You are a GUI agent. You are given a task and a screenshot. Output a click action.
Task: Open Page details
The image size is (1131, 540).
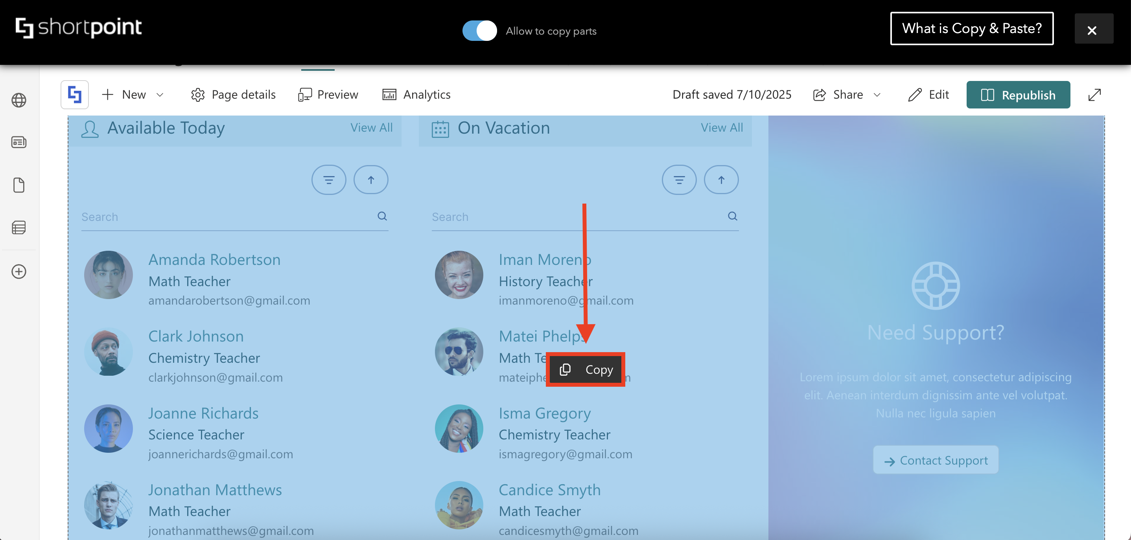pos(234,95)
